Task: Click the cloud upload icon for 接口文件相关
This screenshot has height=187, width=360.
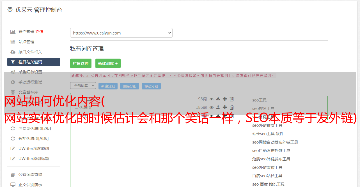Action: pyautogui.click(x=13, y=52)
